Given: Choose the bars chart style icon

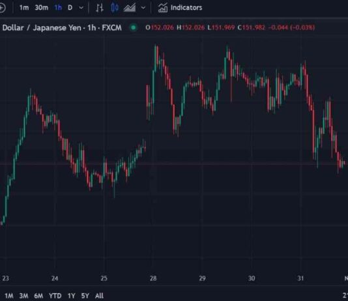Looking at the screenshot, I should point(100,8).
